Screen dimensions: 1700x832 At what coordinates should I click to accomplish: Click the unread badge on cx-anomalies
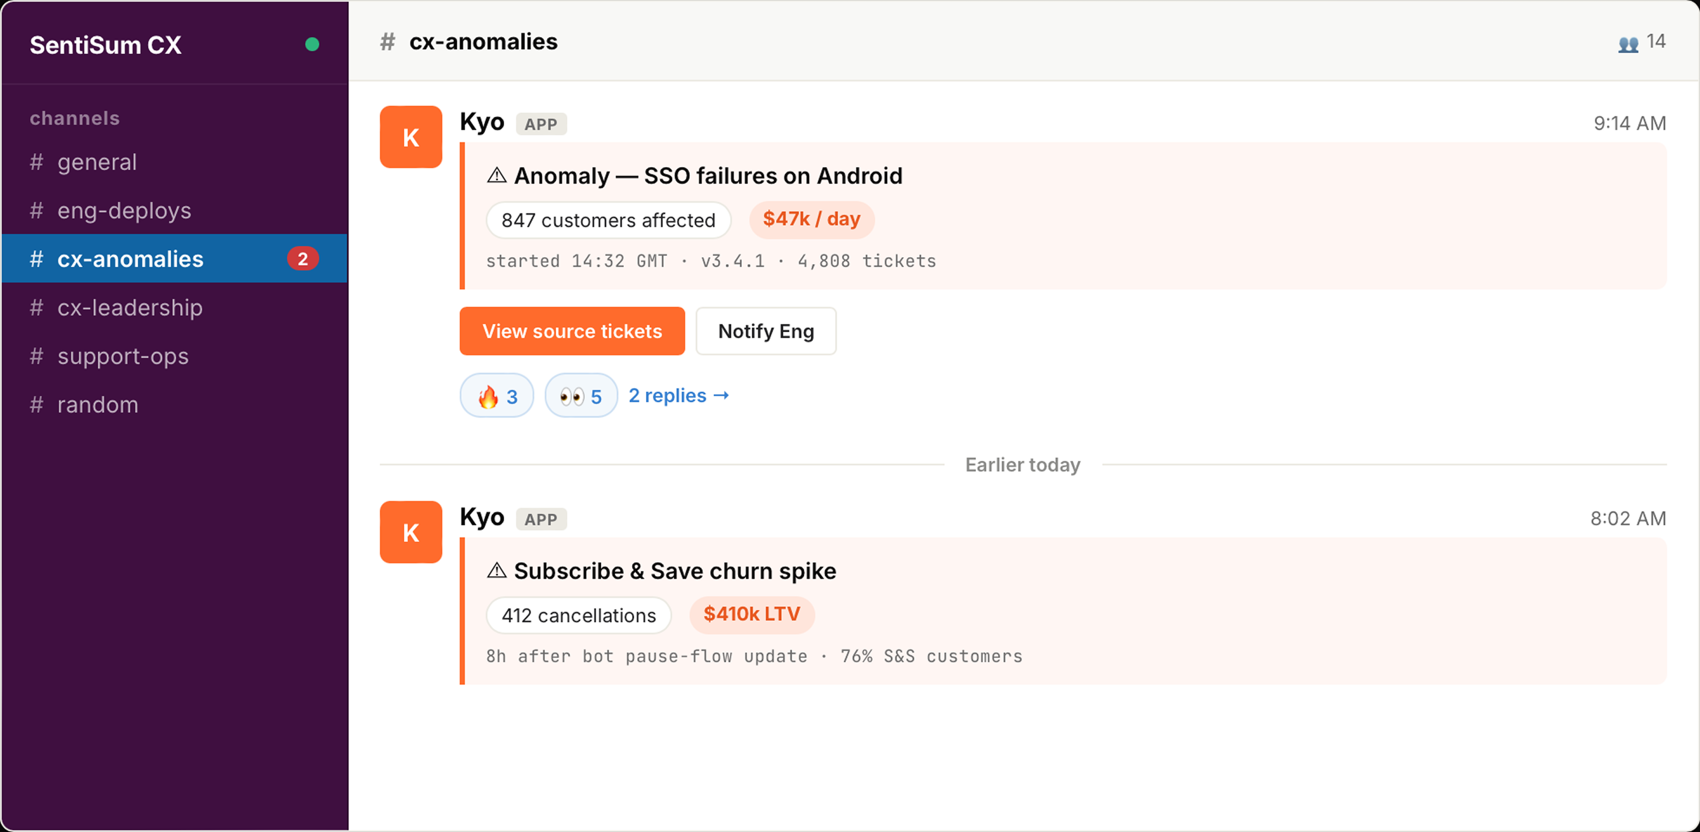tap(302, 258)
